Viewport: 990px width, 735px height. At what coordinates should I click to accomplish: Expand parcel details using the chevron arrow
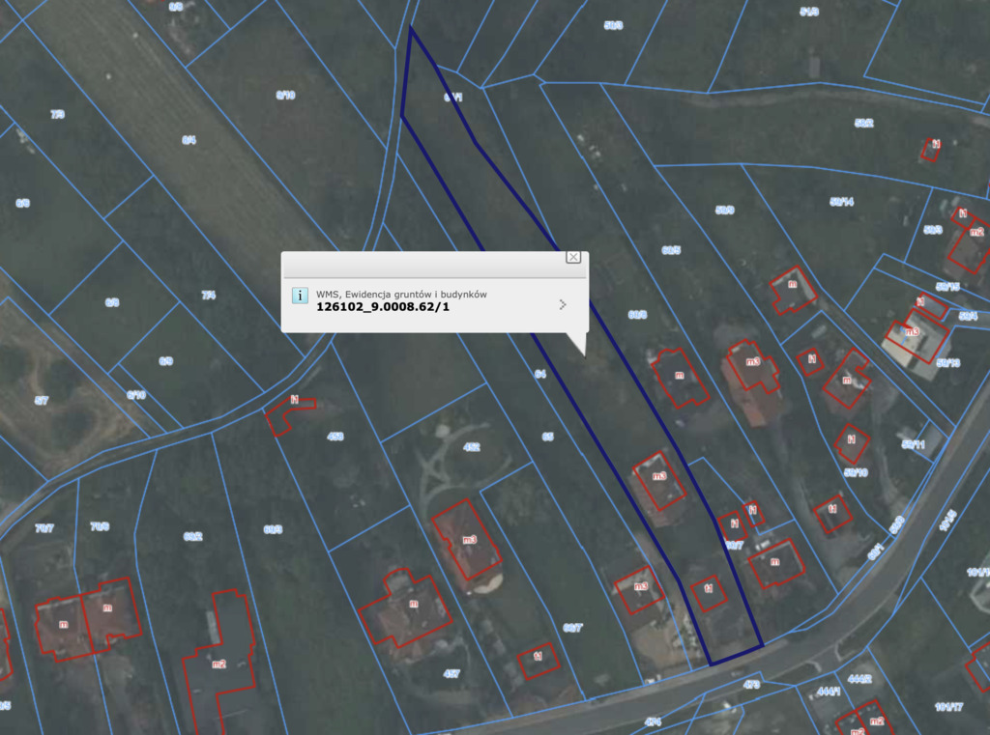[563, 304]
